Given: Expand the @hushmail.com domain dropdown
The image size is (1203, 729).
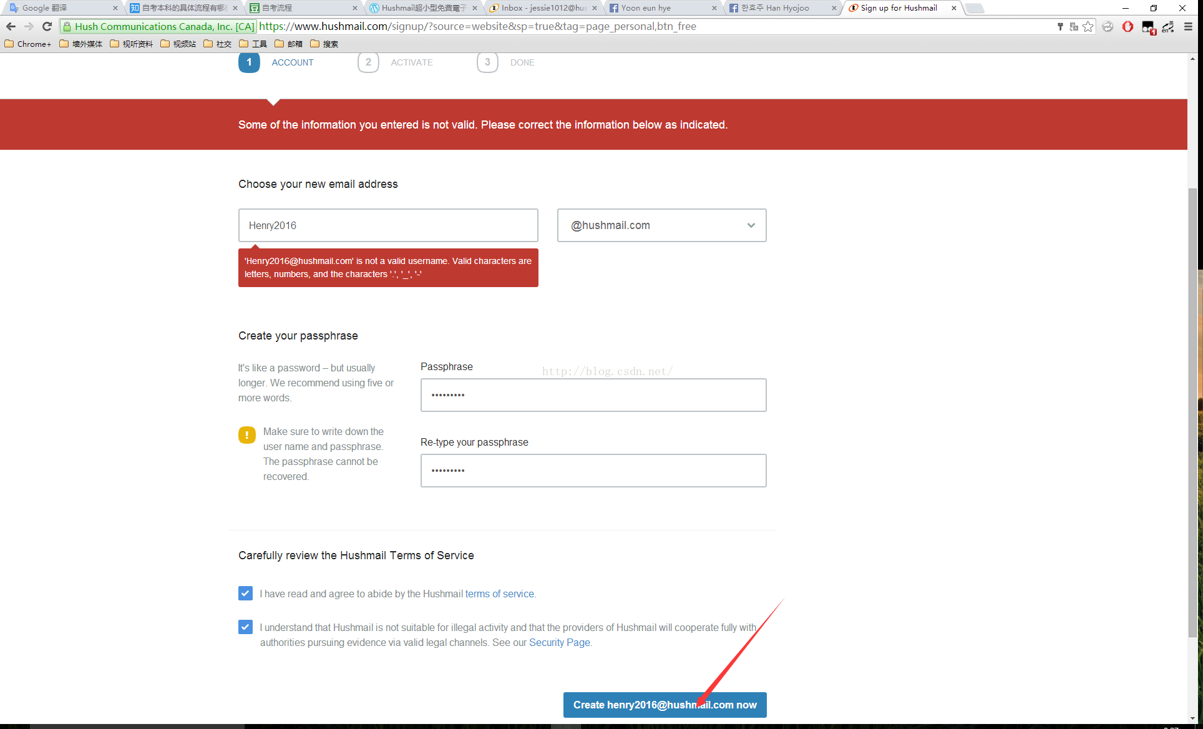Looking at the screenshot, I should coord(661,225).
